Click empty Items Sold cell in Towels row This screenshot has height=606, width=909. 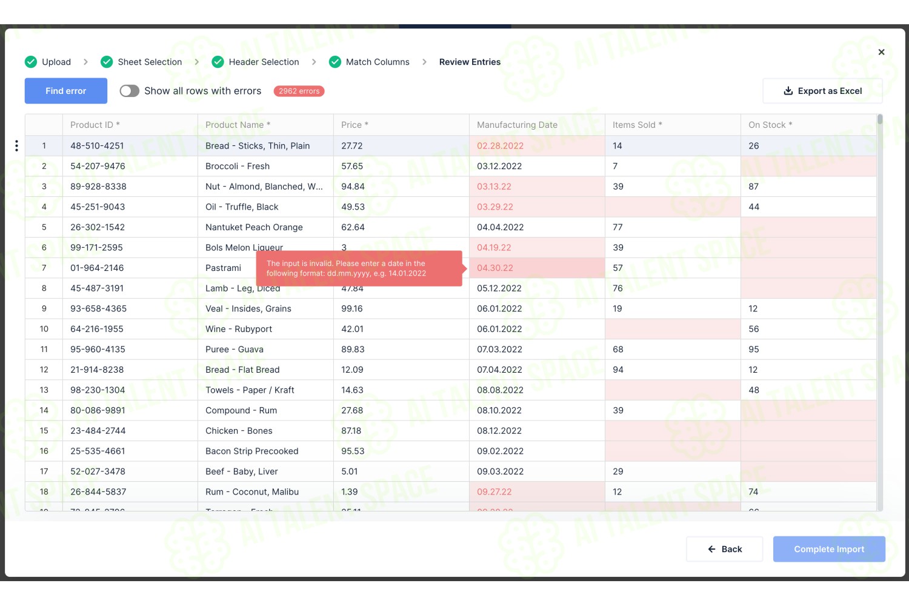click(x=673, y=390)
